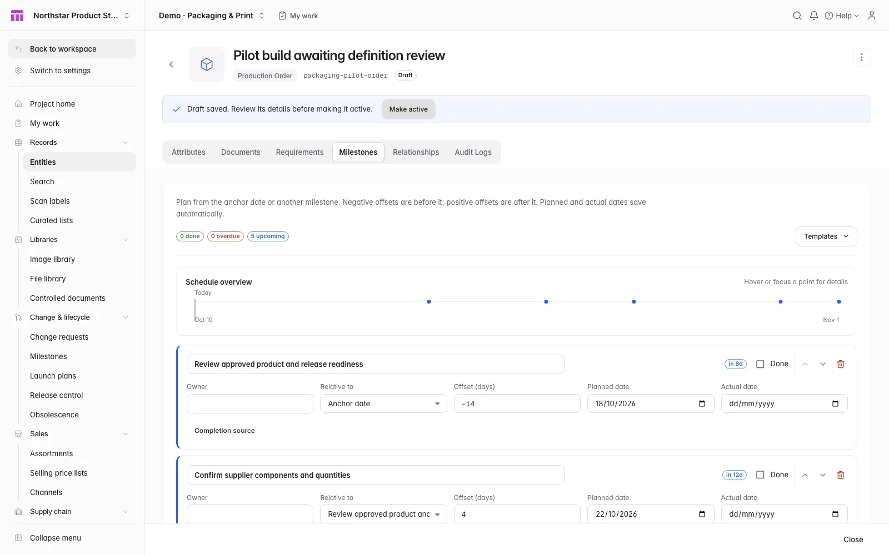Open the user profile icon
Image resolution: width=889 pixels, height=555 pixels.
point(872,16)
